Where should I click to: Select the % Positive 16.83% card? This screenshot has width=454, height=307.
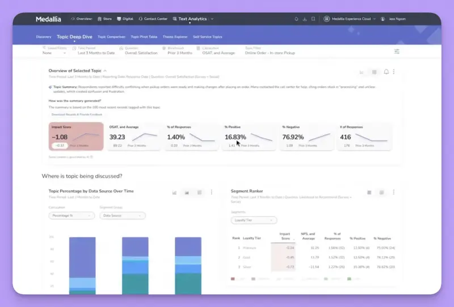pos(249,137)
